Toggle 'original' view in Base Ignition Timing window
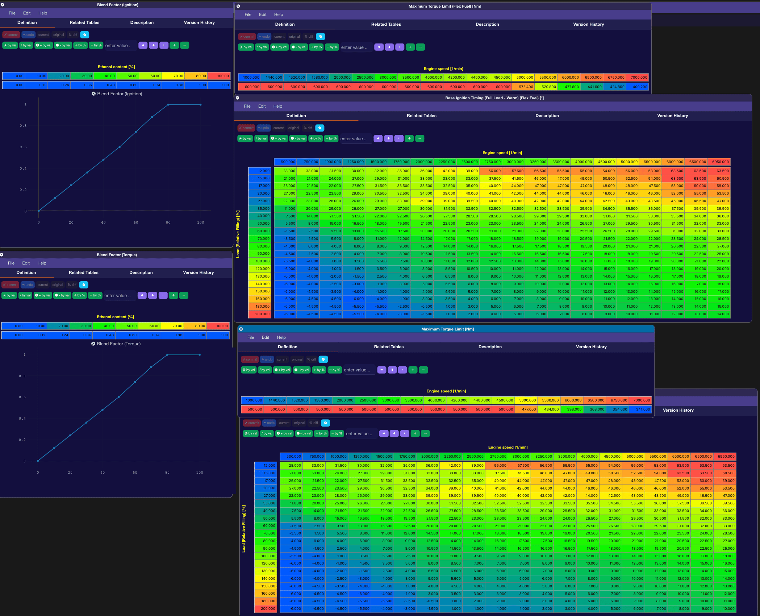The width and height of the screenshot is (760, 616). click(294, 128)
